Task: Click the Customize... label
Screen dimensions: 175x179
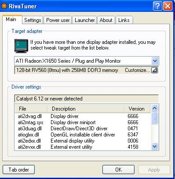Action: [x=138, y=70]
